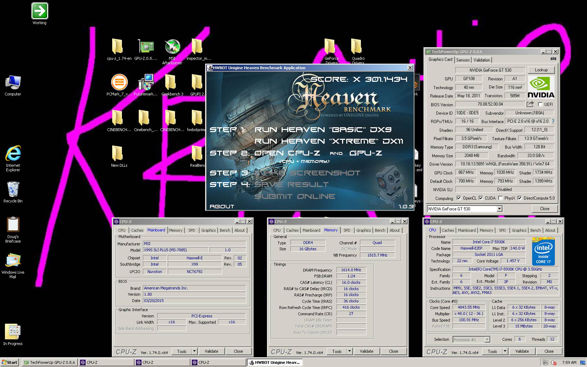Open the New DLLs folder
The height and width of the screenshot is (367, 587).
(117, 154)
